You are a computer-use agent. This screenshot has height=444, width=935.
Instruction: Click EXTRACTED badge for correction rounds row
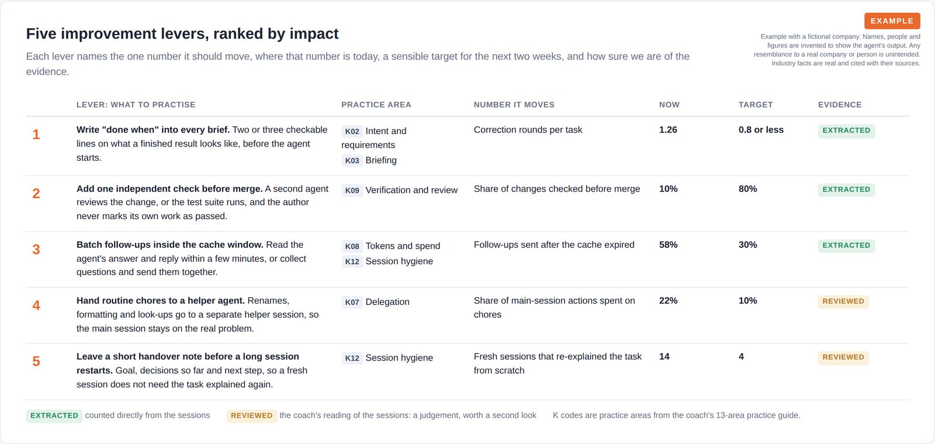pyautogui.click(x=846, y=130)
